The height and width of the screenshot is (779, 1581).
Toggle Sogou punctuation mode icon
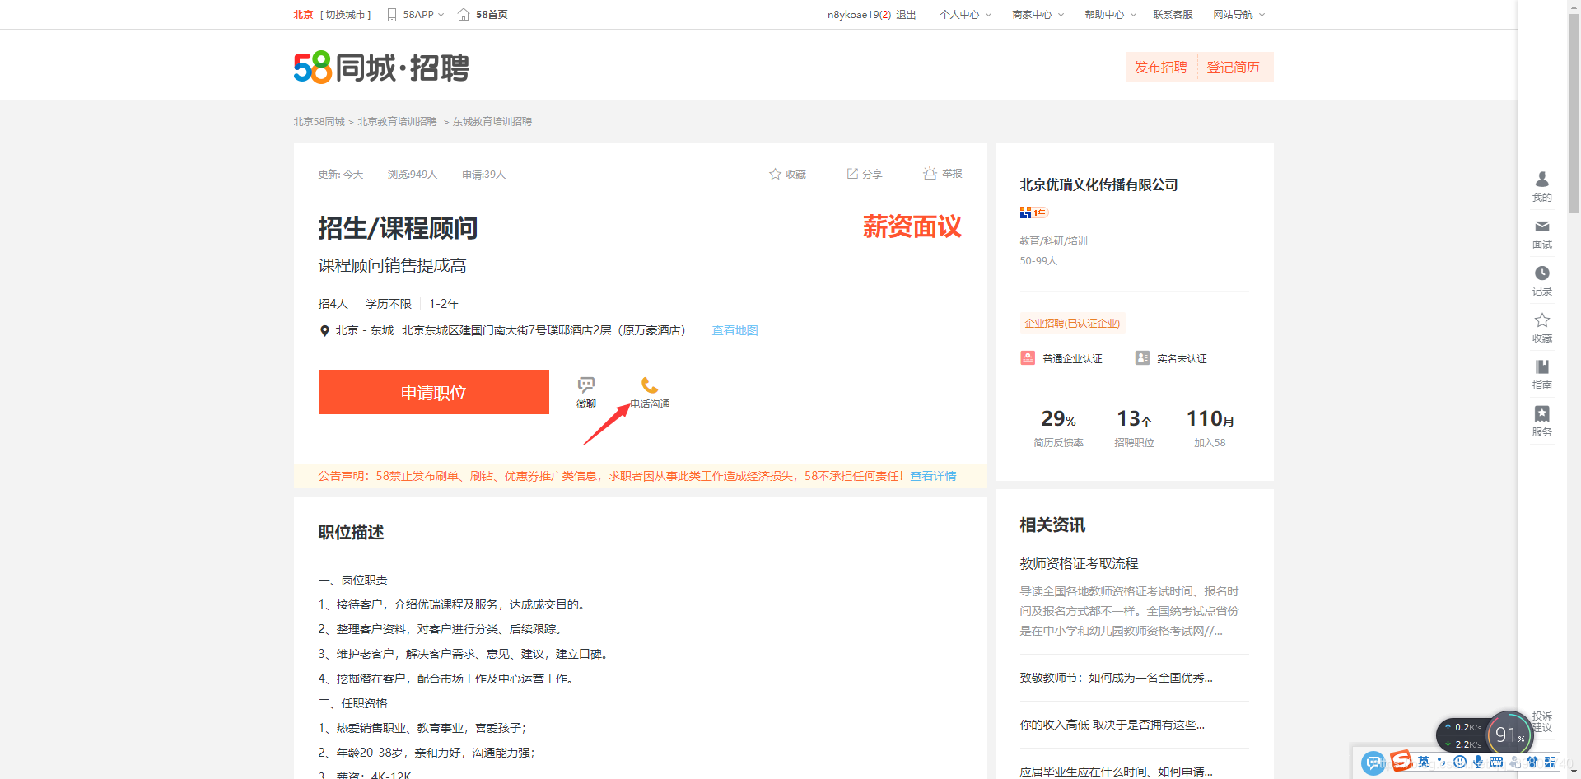pyautogui.click(x=1442, y=762)
